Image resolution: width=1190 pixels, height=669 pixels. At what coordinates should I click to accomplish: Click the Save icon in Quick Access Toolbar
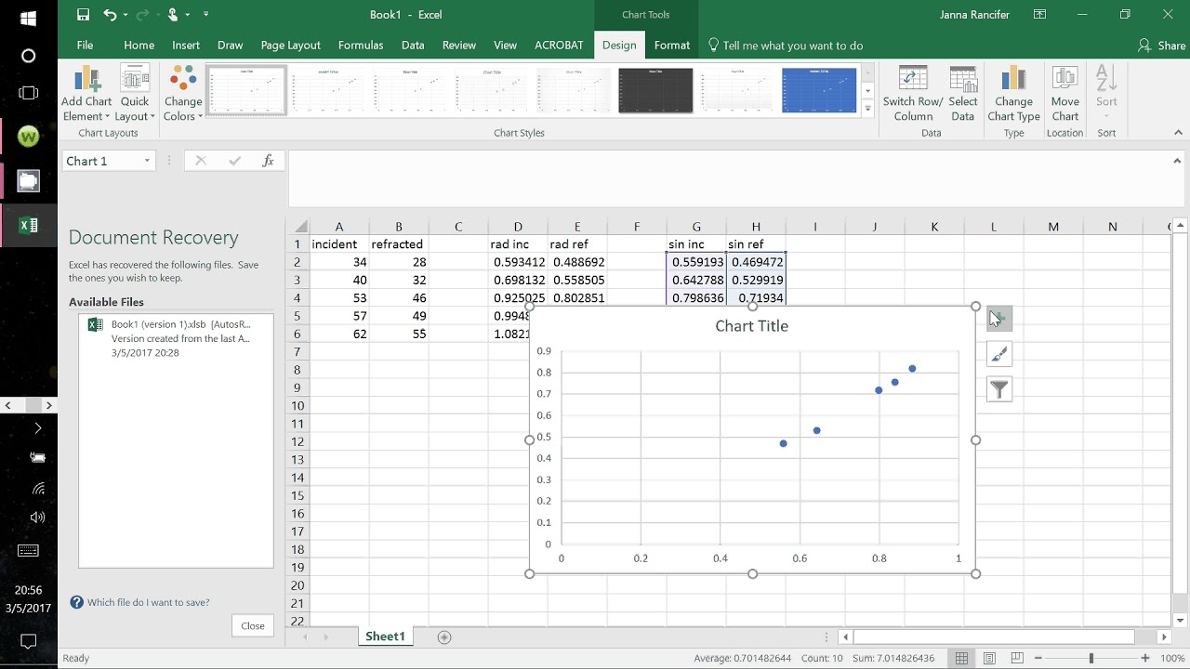tap(83, 15)
